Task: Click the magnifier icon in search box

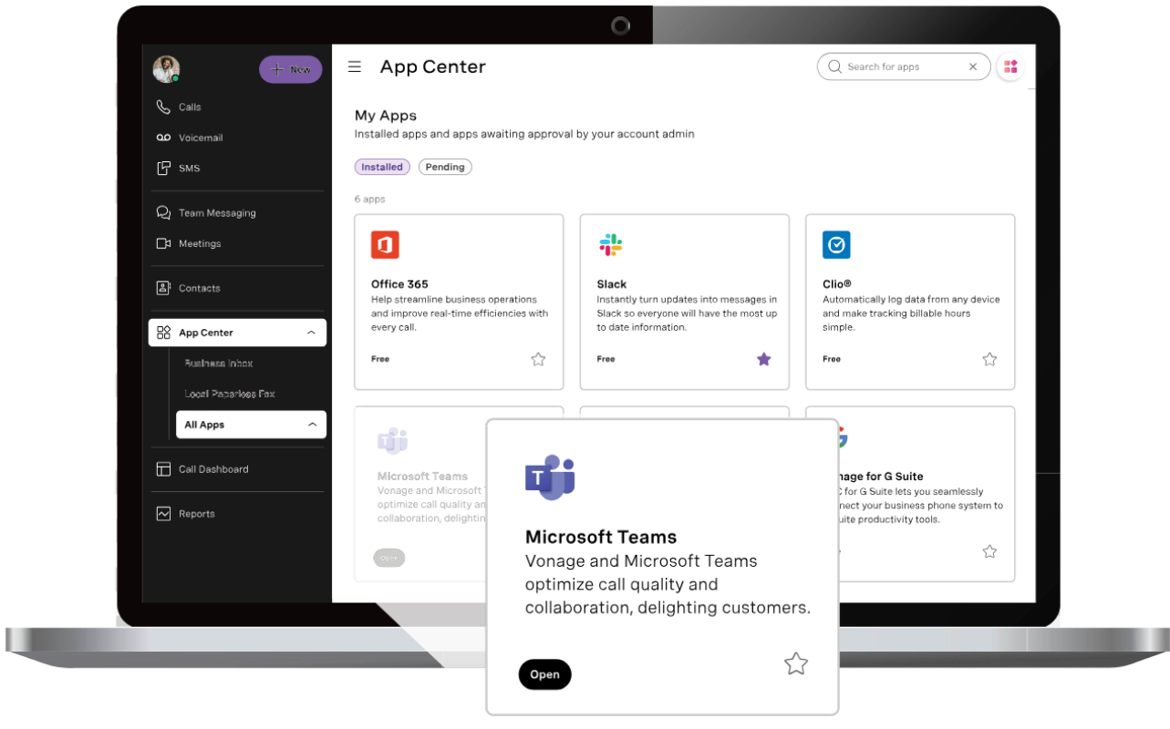Action: pos(834,67)
